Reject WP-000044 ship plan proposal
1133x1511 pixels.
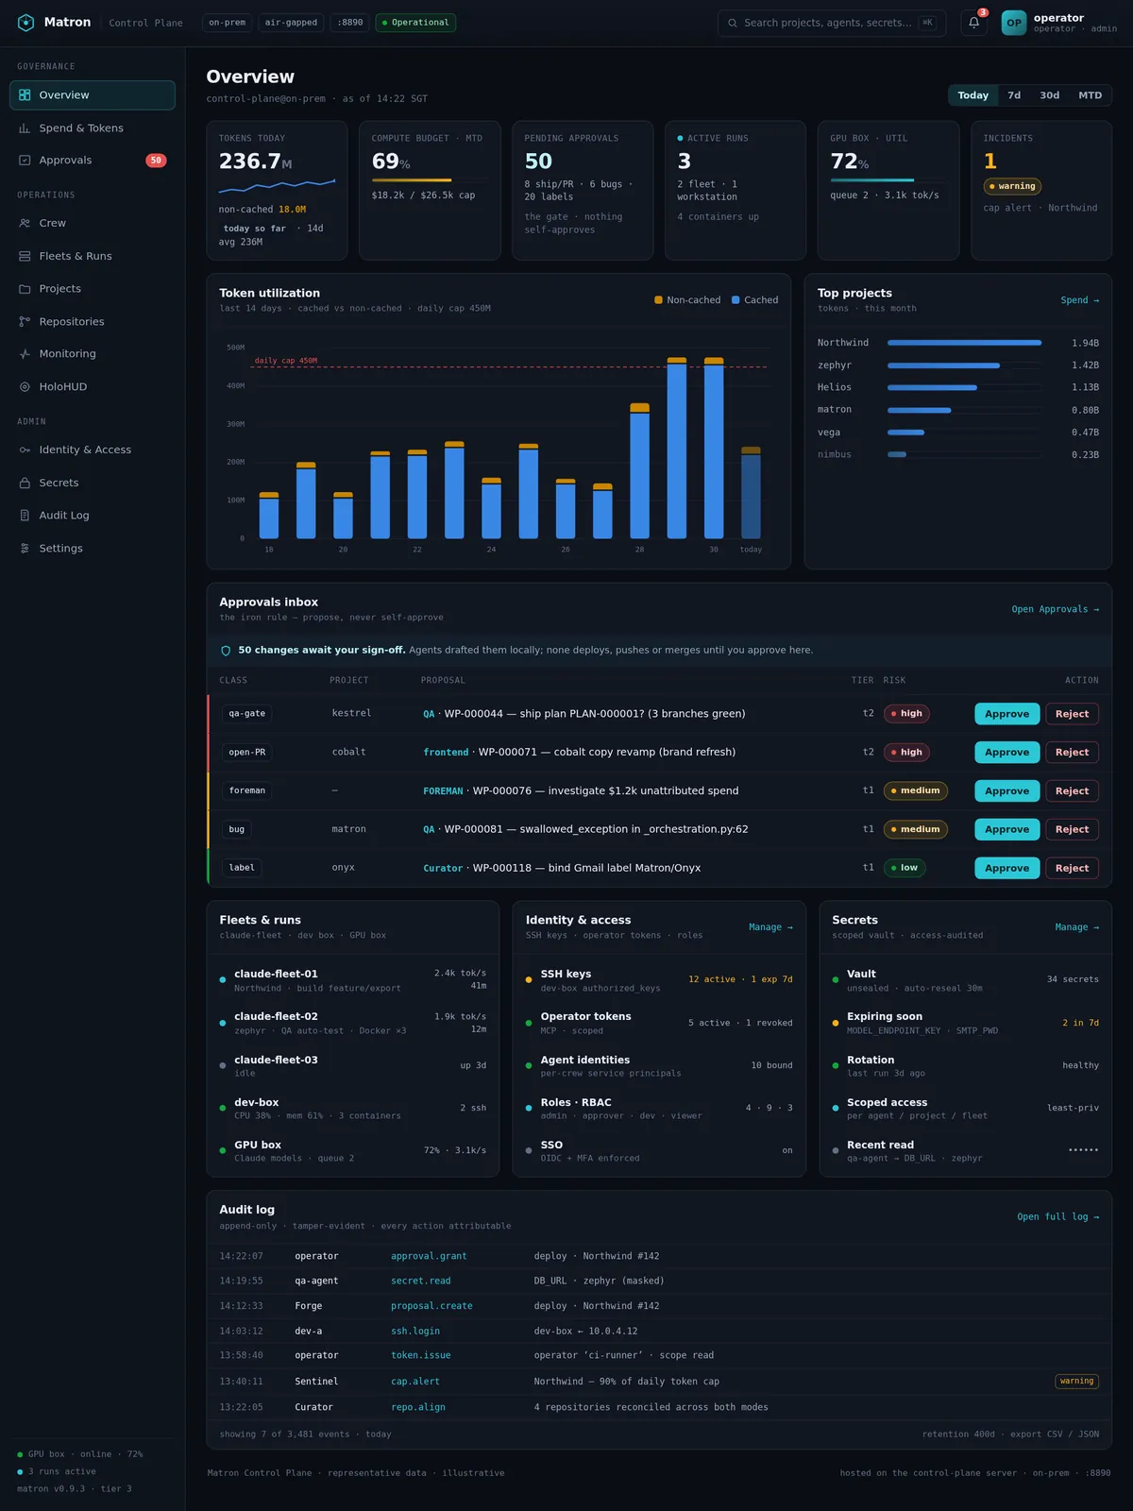1072,714
